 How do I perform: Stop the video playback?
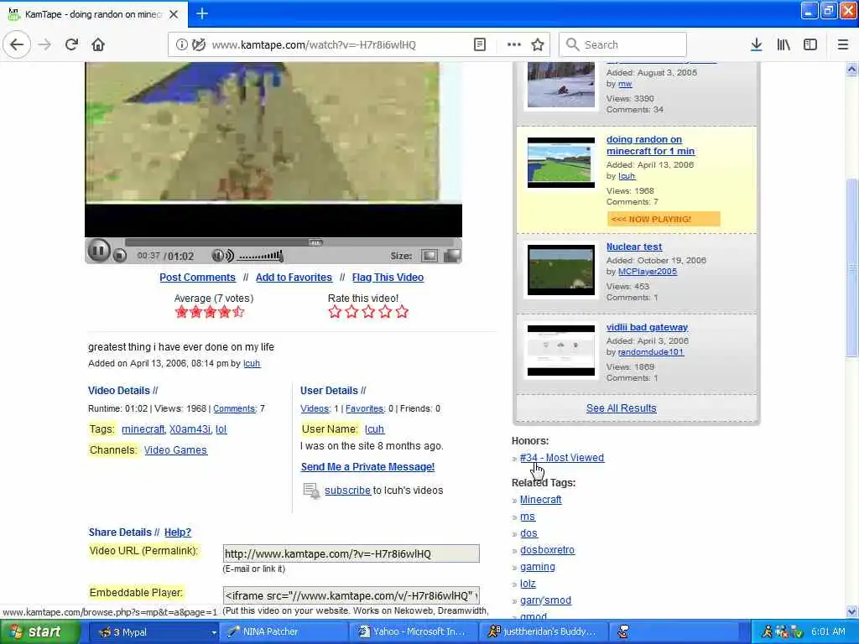pos(120,255)
